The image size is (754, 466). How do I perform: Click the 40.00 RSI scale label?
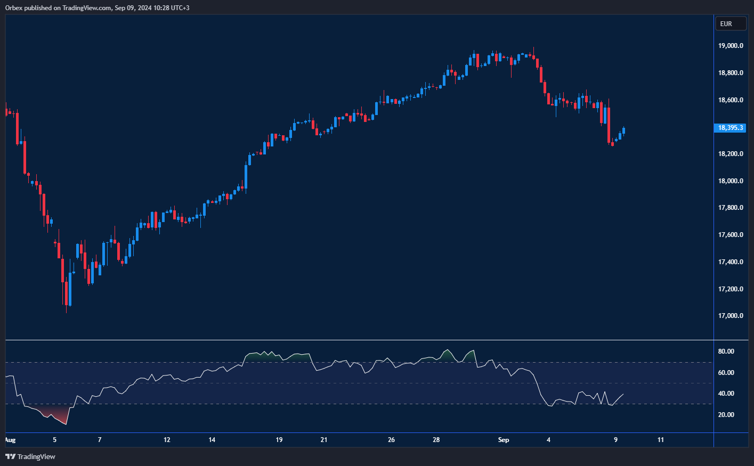(x=726, y=394)
